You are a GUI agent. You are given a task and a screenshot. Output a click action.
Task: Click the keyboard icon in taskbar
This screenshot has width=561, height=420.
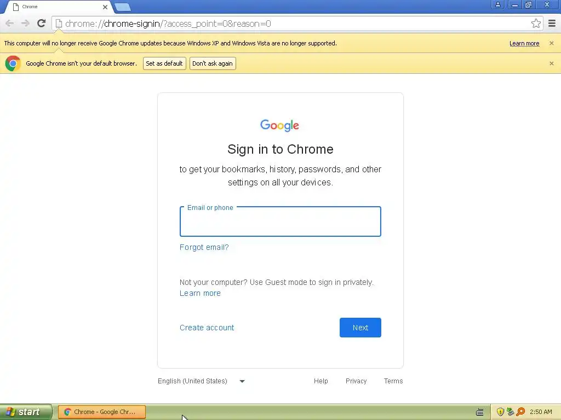click(480, 412)
